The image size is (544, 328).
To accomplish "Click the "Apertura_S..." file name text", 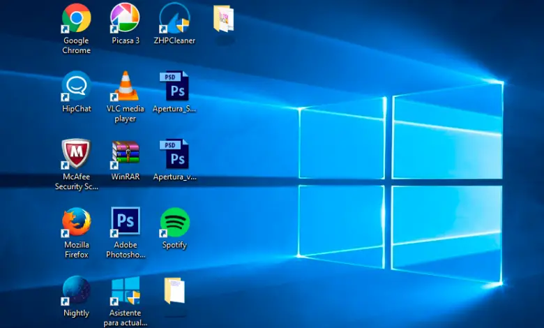I will (174, 109).
